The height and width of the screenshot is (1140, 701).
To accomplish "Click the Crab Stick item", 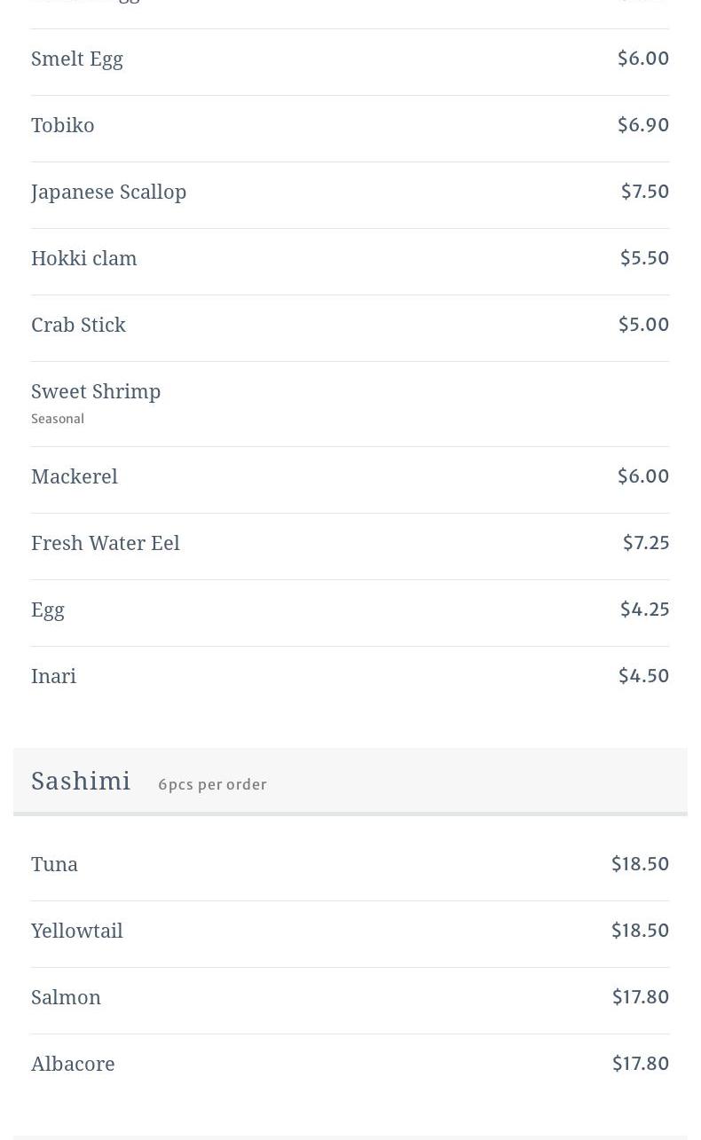I will [x=79, y=325].
